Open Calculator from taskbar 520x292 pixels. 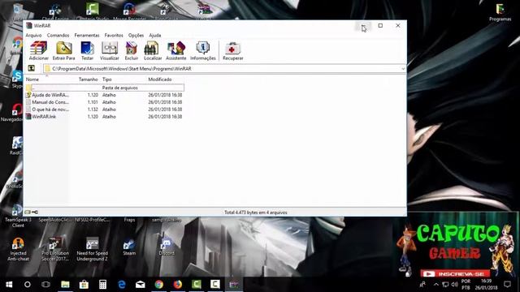click(x=102, y=285)
